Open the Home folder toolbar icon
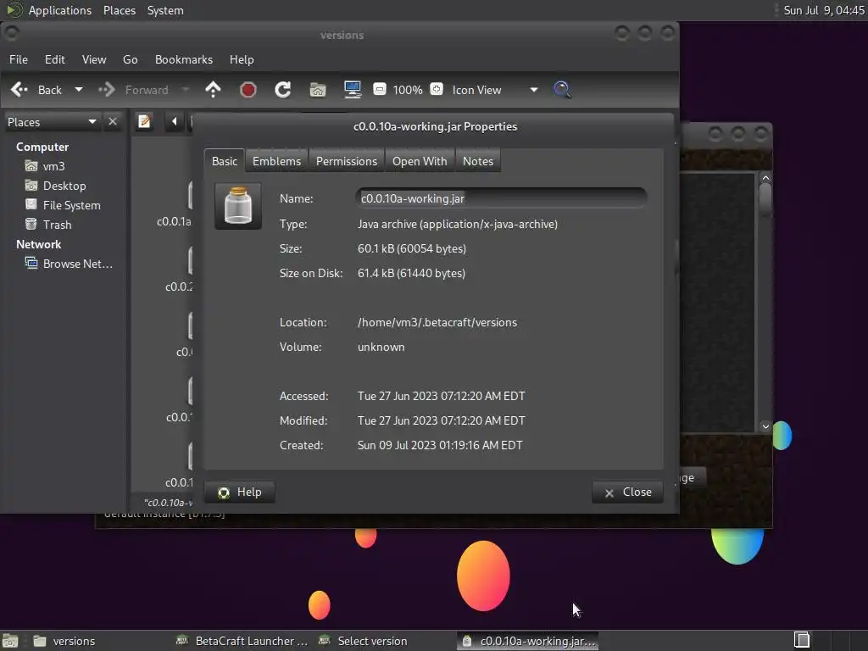The width and height of the screenshot is (868, 651). click(x=318, y=90)
